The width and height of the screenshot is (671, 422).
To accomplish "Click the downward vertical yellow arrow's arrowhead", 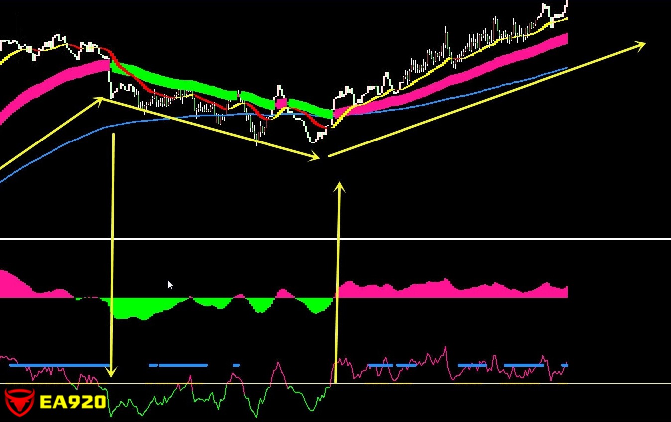I will point(111,372).
